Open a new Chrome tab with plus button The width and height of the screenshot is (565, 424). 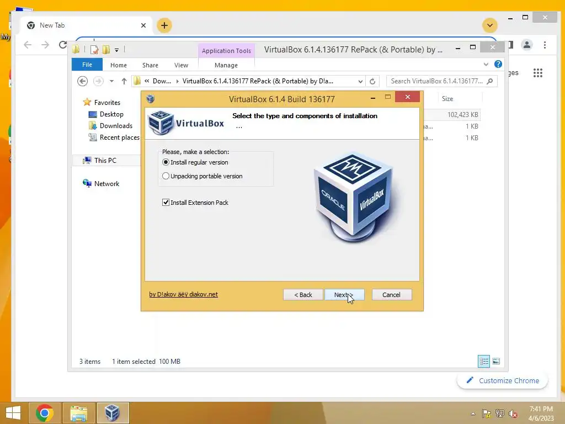(164, 25)
